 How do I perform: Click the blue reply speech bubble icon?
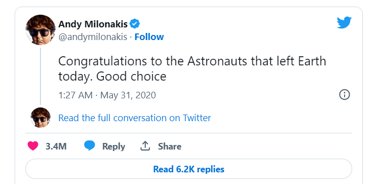tap(90, 146)
